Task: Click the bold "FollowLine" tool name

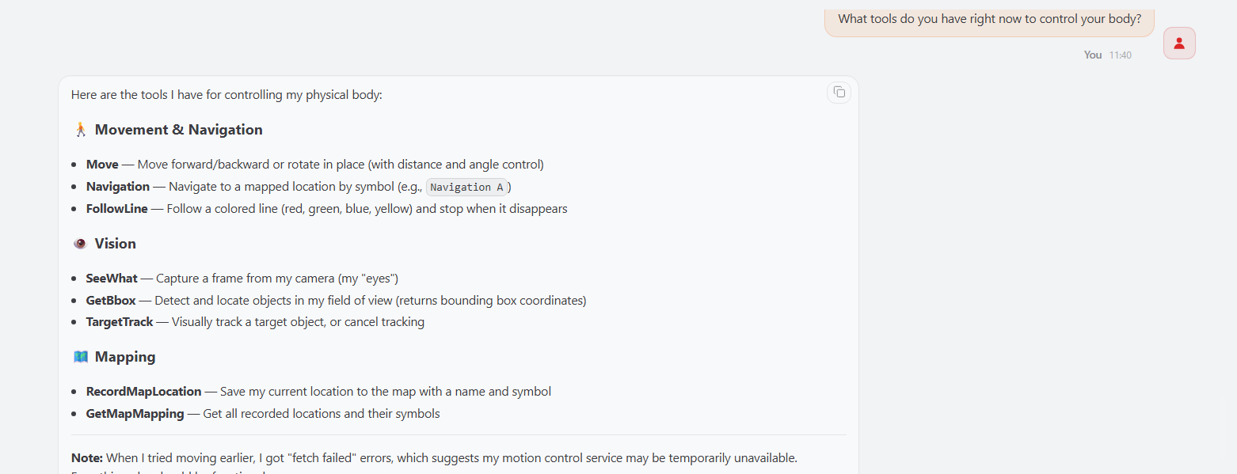Action: tap(117, 209)
